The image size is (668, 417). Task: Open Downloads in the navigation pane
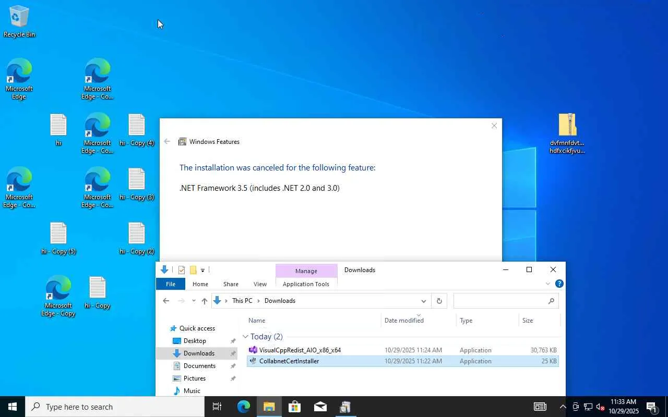(x=199, y=353)
